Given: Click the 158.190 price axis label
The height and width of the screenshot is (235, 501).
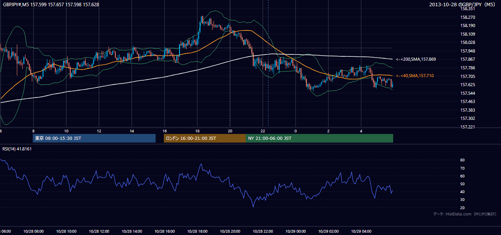Looking at the screenshot, I should [x=468, y=25].
